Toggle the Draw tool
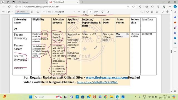The image size is (178, 100). pos(21,12)
